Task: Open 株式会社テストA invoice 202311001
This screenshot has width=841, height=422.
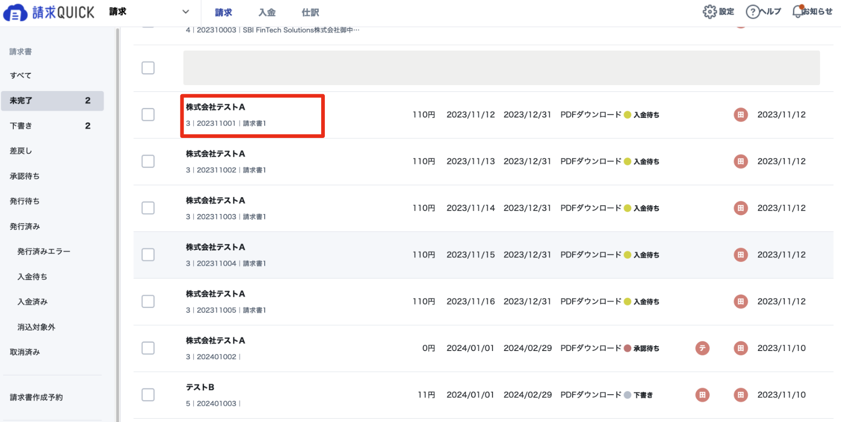Action: coord(215,107)
